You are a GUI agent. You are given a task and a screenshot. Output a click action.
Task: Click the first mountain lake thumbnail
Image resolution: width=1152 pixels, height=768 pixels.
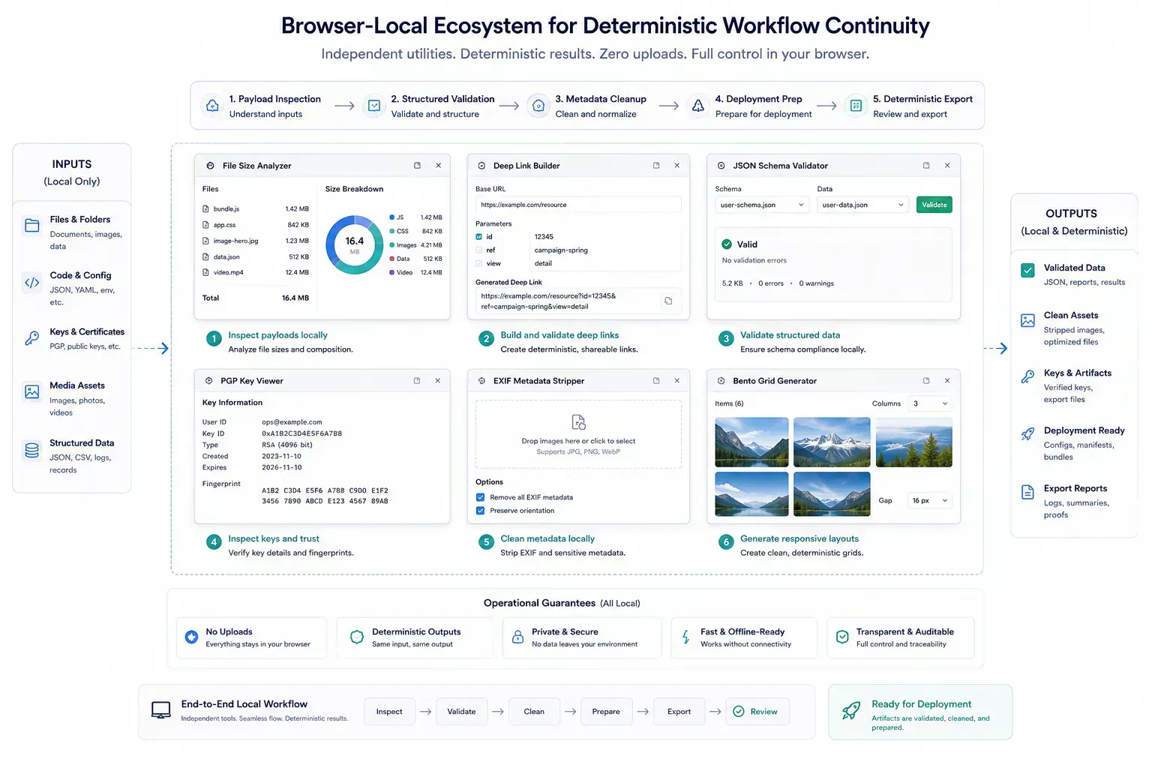(751, 442)
